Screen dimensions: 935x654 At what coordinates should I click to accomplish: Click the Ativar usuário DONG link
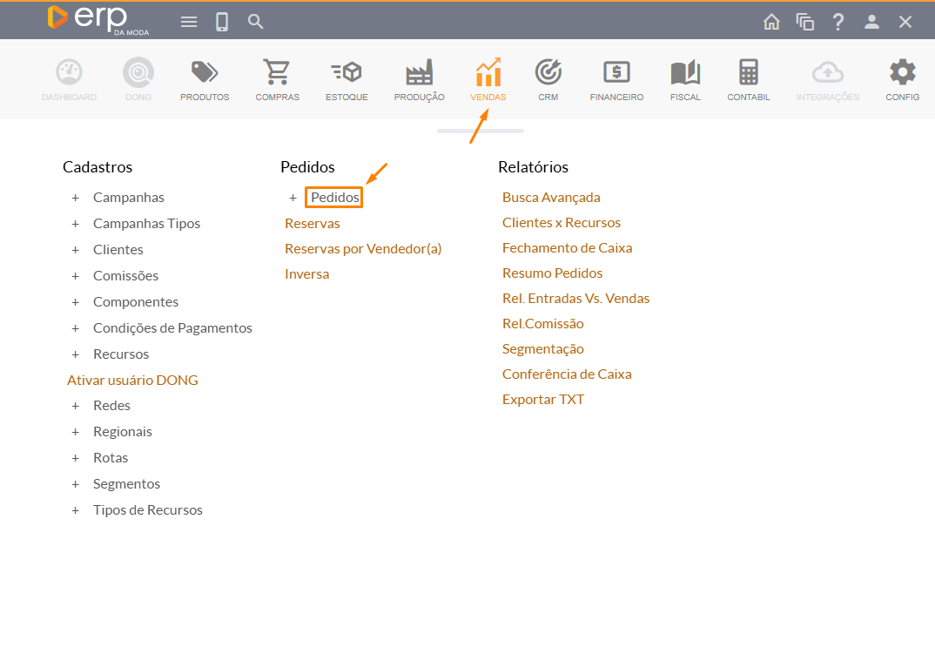coord(132,381)
